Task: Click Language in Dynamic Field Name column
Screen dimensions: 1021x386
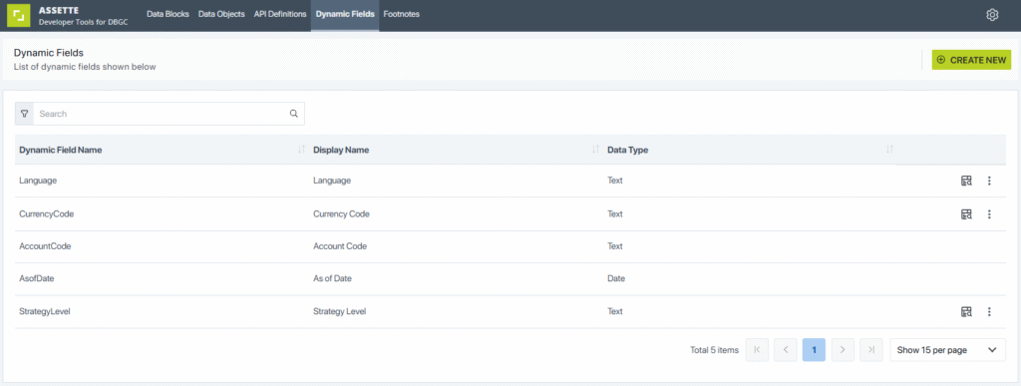Action: pyautogui.click(x=39, y=181)
